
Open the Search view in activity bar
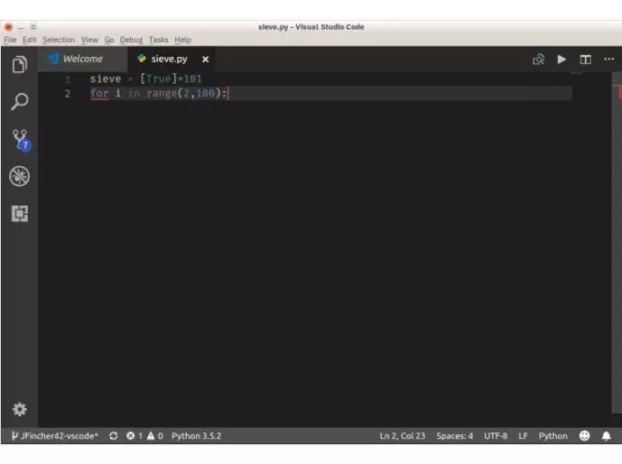pyautogui.click(x=20, y=102)
